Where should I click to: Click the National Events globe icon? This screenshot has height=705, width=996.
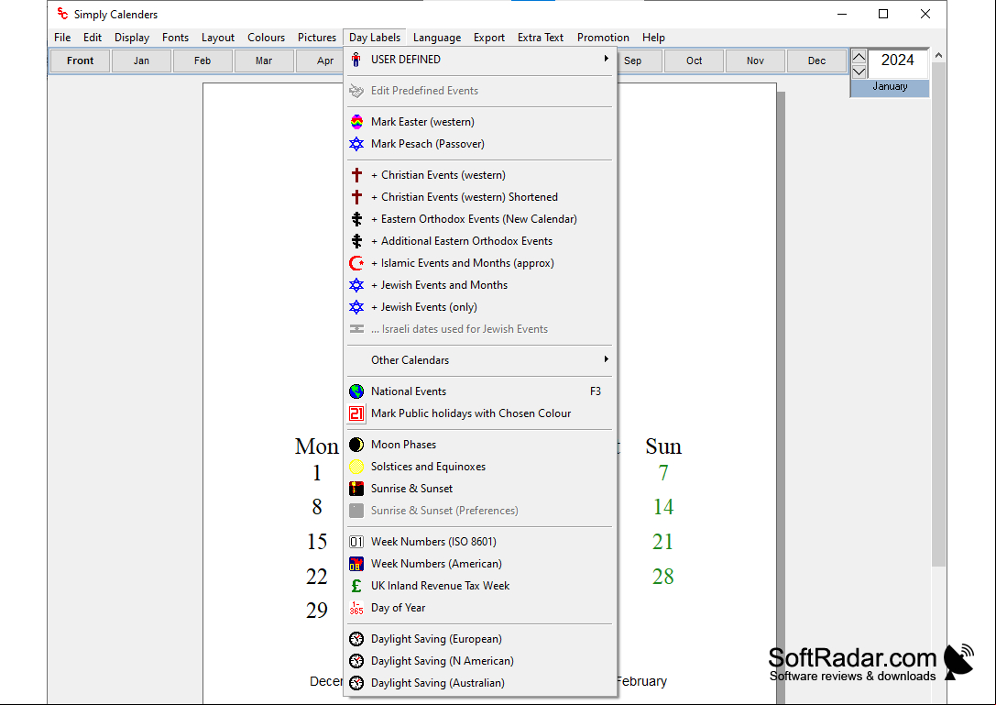click(356, 391)
